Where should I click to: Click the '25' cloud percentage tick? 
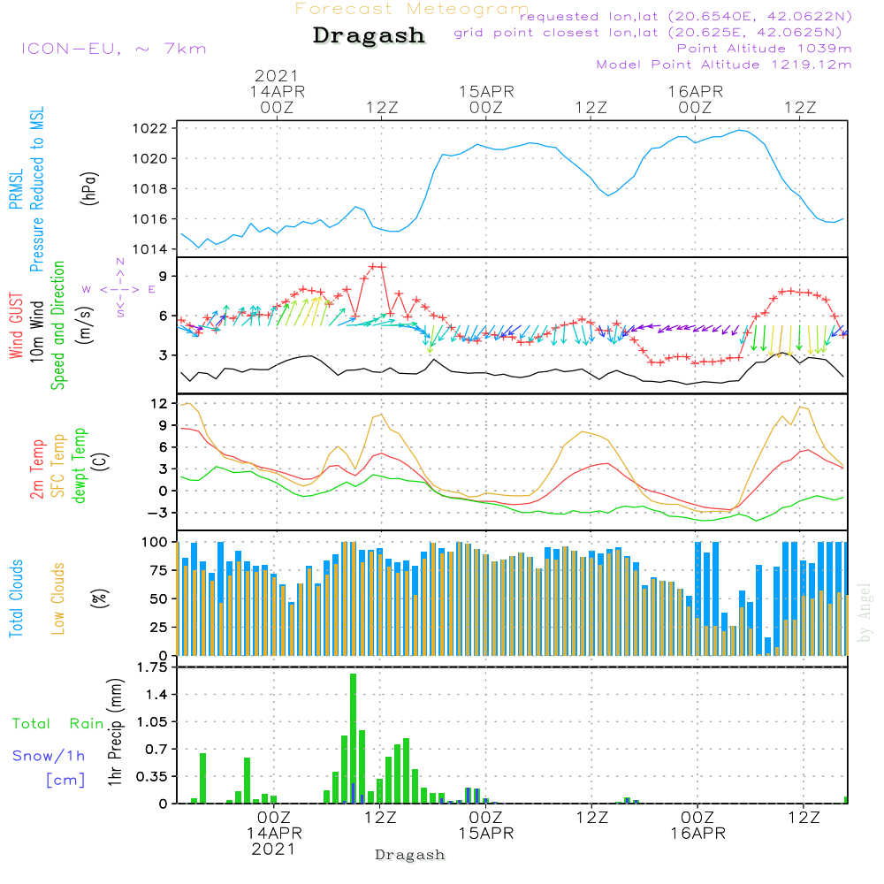[x=159, y=627]
